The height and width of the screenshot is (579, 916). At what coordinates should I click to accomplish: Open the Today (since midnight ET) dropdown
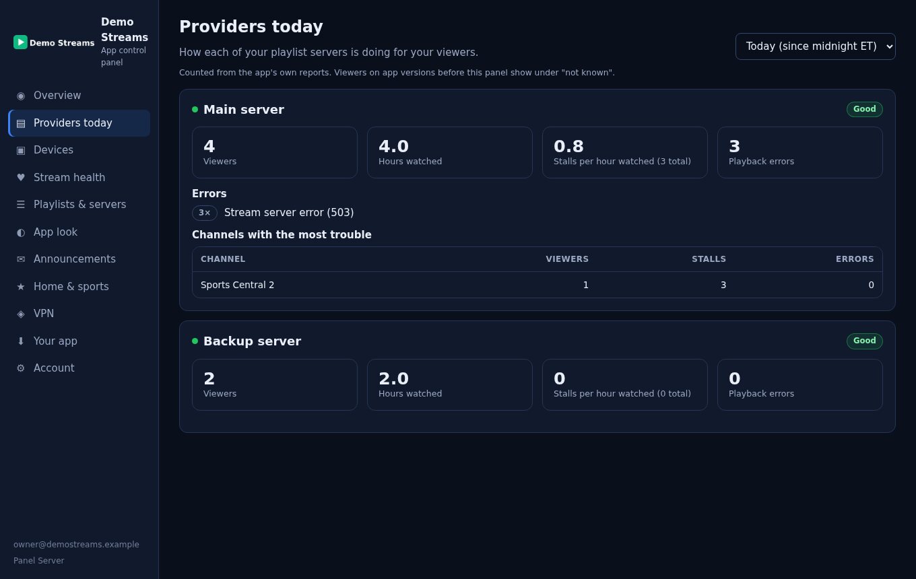pyautogui.click(x=816, y=46)
